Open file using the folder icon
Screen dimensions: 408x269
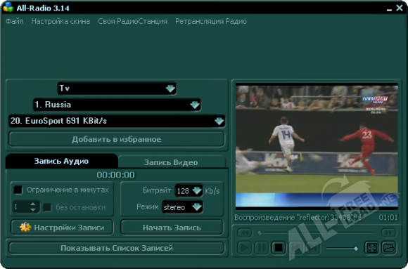click(x=389, y=248)
